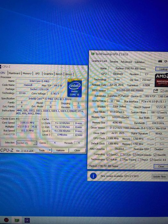Screen dimensions: 168x224
Task: Click the CPU name field Intel Core i5 4460
Action: point(39,81)
